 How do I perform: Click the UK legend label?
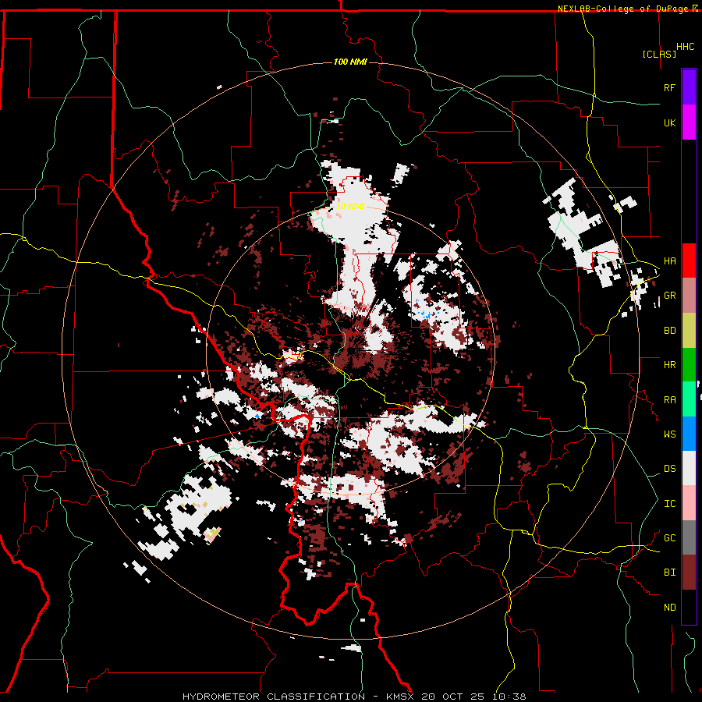click(x=669, y=122)
